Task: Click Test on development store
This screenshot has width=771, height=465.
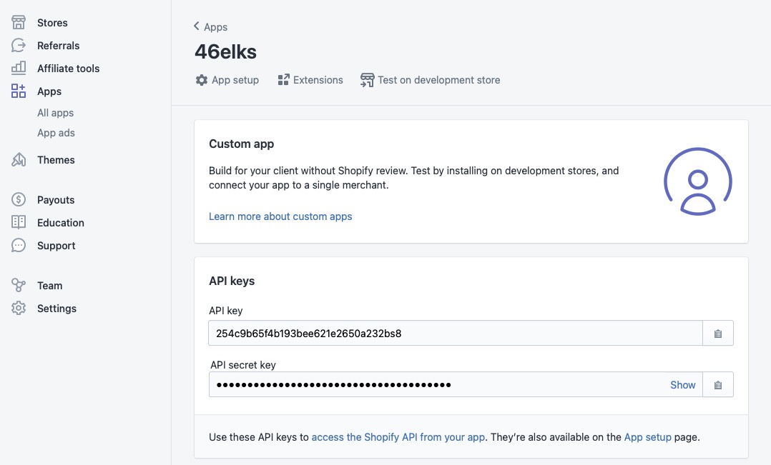Action: coord(431,80)
